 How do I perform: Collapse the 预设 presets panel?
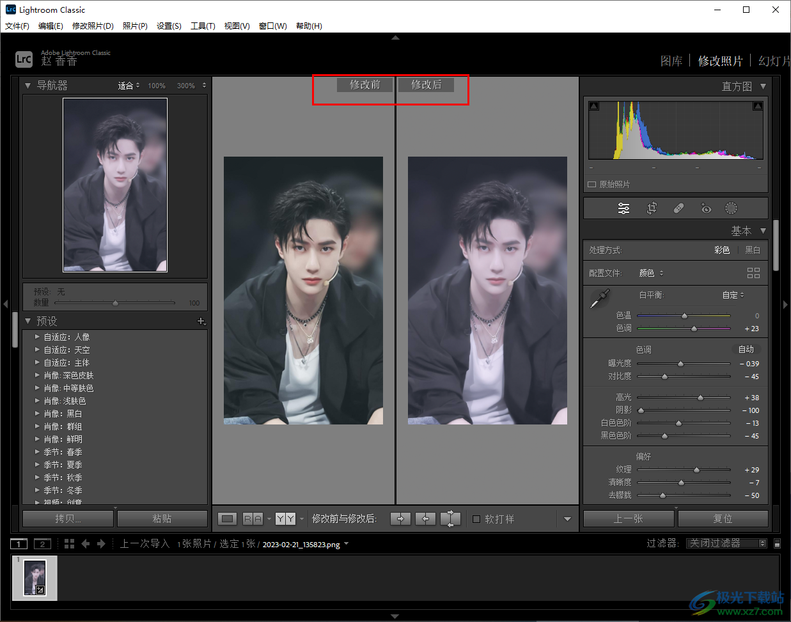[27, 321]
